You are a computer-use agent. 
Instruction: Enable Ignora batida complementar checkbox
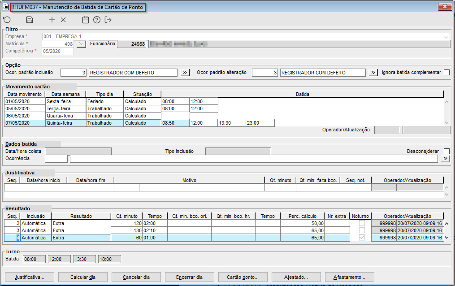click(446, 73)
